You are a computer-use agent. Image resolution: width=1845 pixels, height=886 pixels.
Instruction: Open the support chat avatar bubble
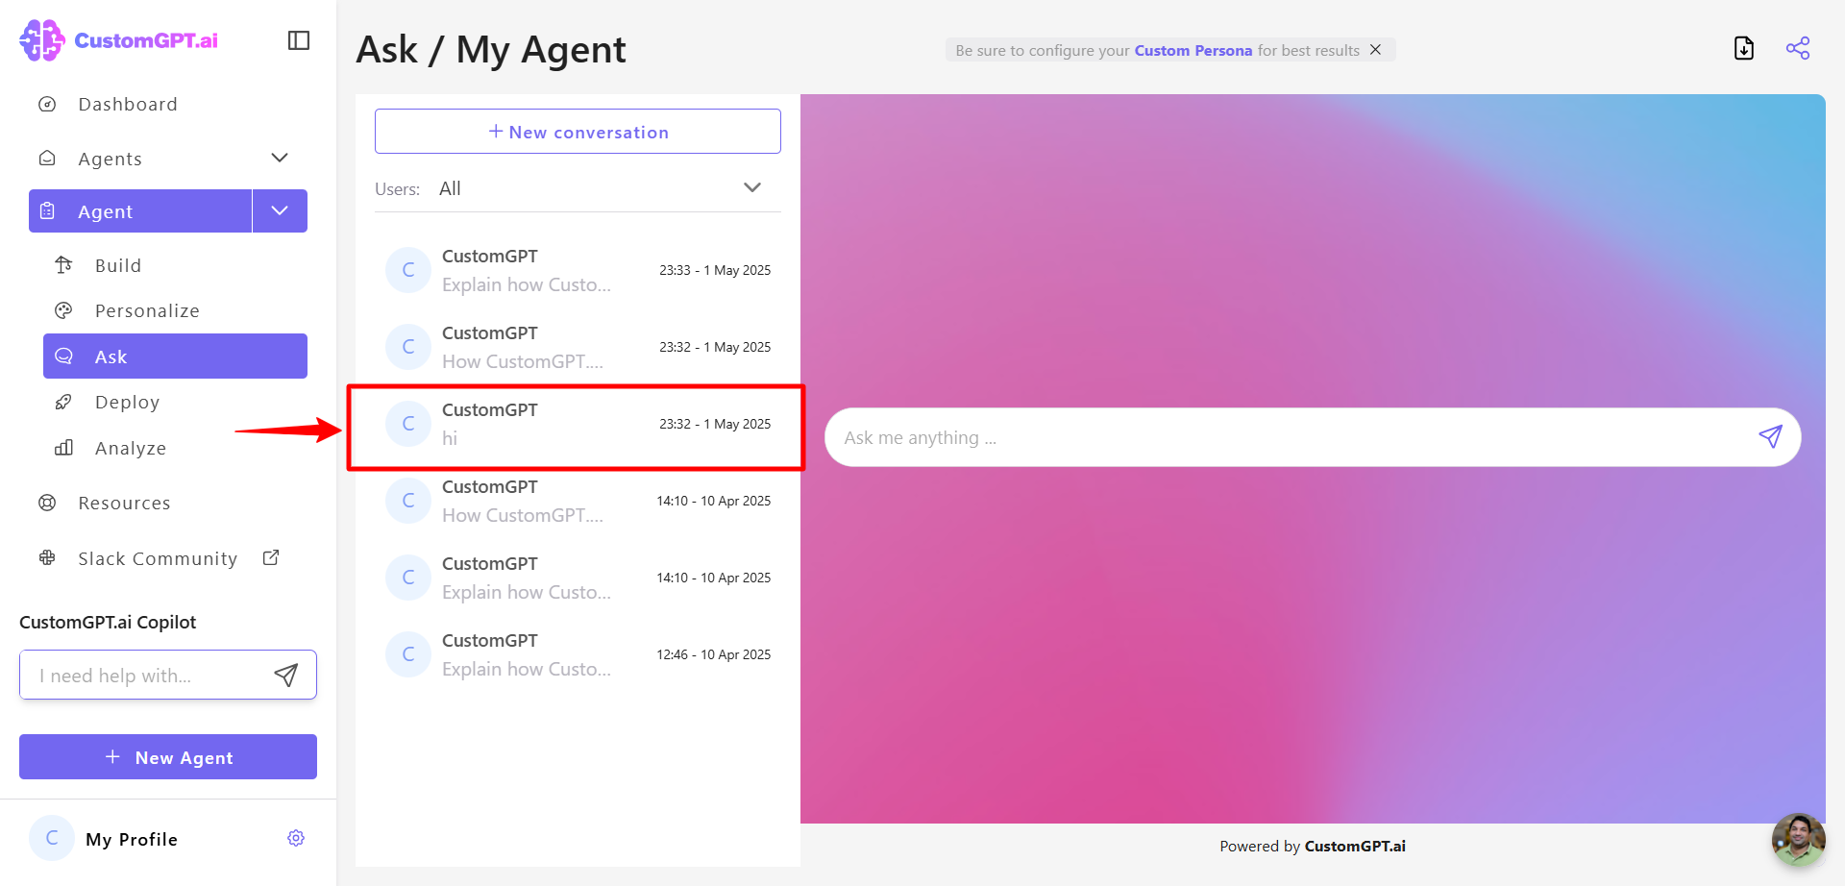(x=1798, y=840)
